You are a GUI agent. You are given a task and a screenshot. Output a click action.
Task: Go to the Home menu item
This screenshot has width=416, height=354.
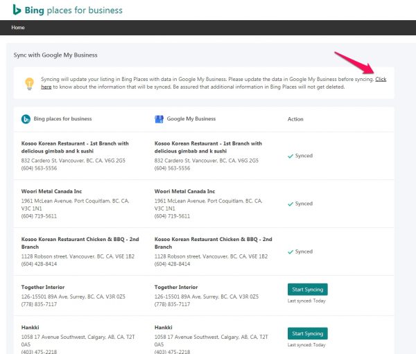click(18, 28)
